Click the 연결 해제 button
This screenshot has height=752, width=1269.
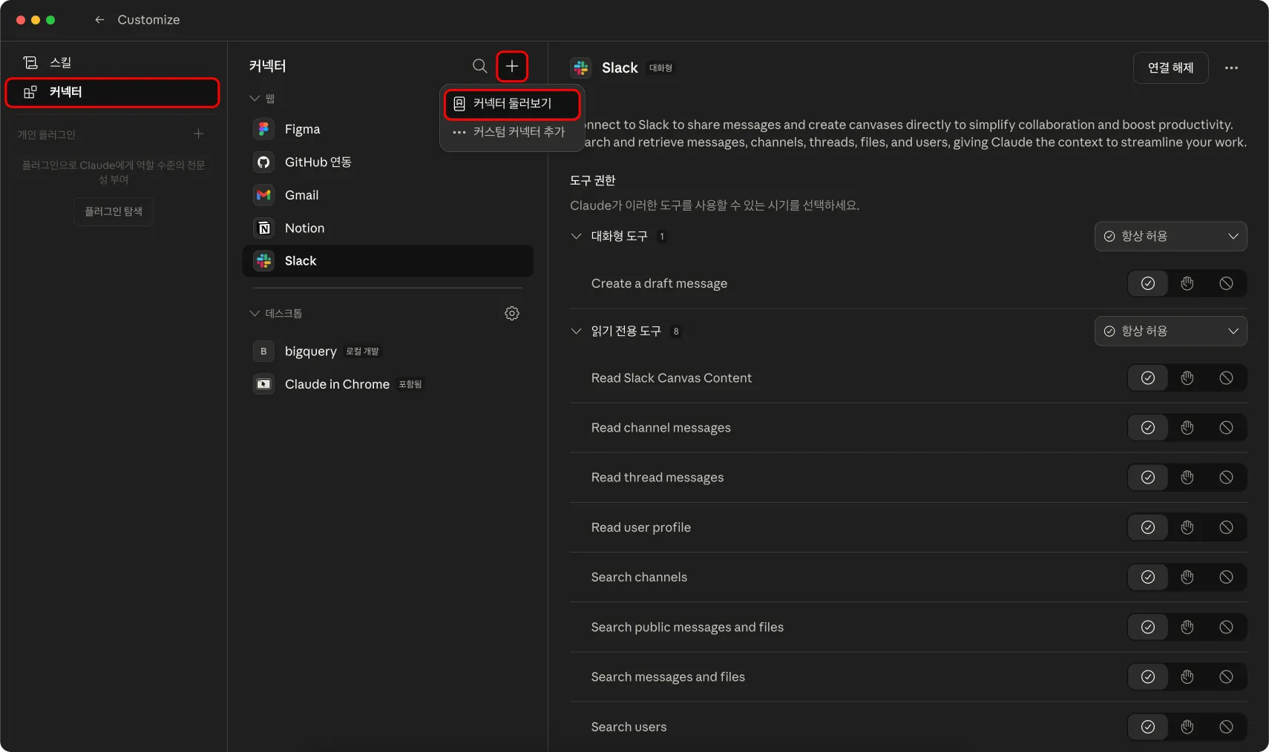[1170, 67]
